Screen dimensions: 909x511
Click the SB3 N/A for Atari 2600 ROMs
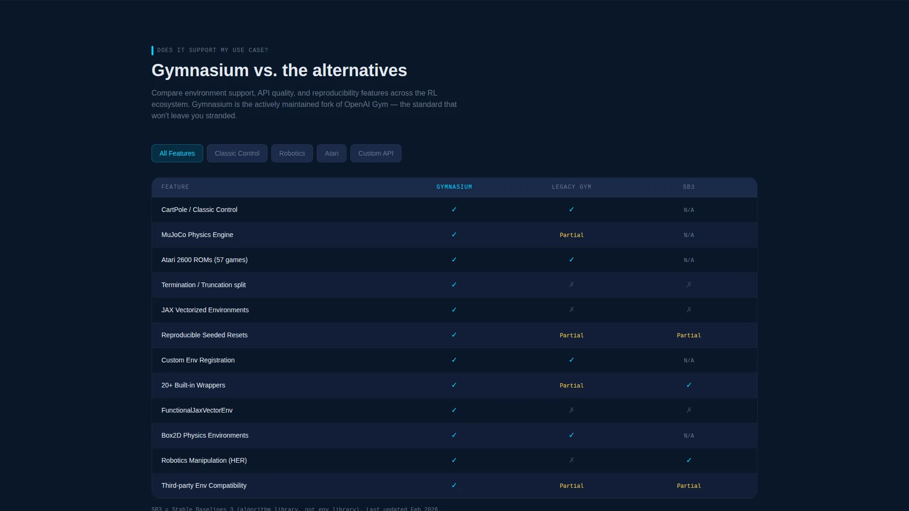click(x=689, y=260)
